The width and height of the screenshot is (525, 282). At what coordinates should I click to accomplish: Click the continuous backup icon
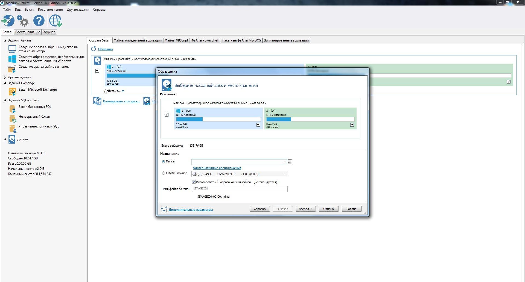[12, 118]
